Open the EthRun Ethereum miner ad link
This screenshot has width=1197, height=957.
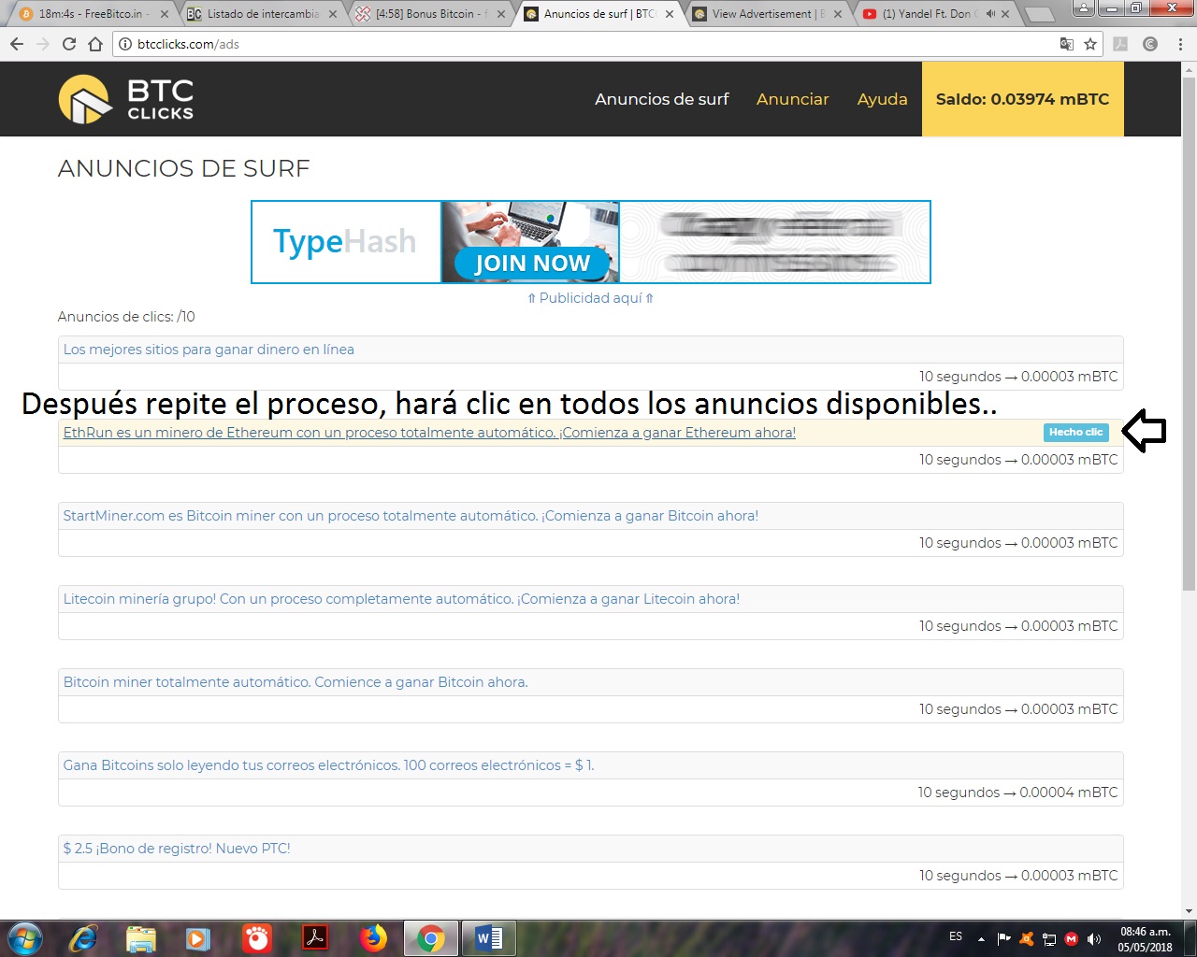click(x=429, y=433)
